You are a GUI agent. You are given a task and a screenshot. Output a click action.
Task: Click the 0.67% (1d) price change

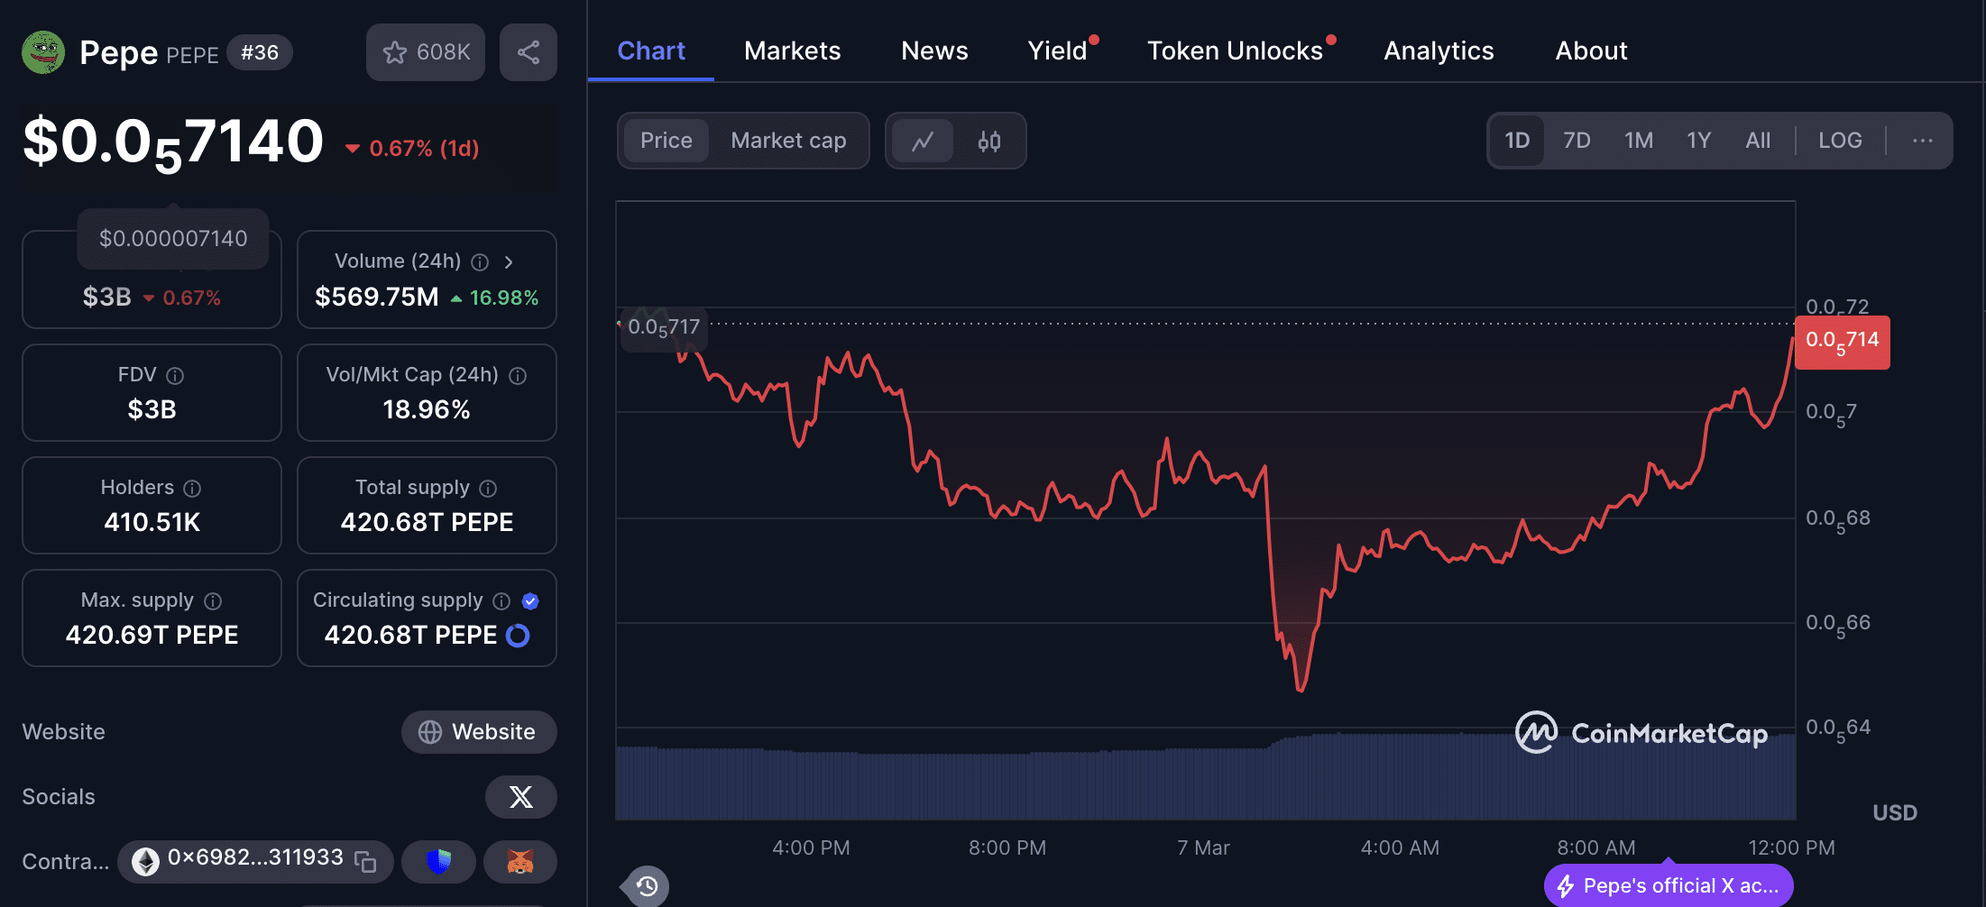coord(412,149)
